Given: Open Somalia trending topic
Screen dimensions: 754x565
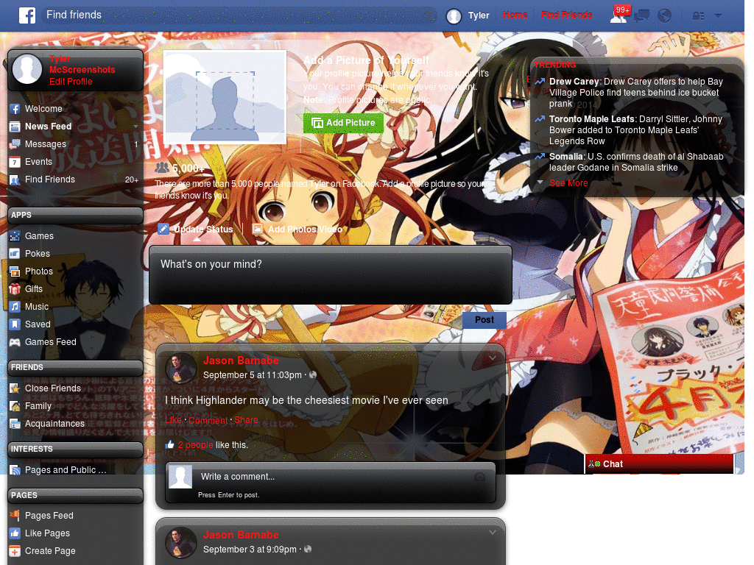Looking at the screenshot, I should pyautogui.click(x=566, y=157).
